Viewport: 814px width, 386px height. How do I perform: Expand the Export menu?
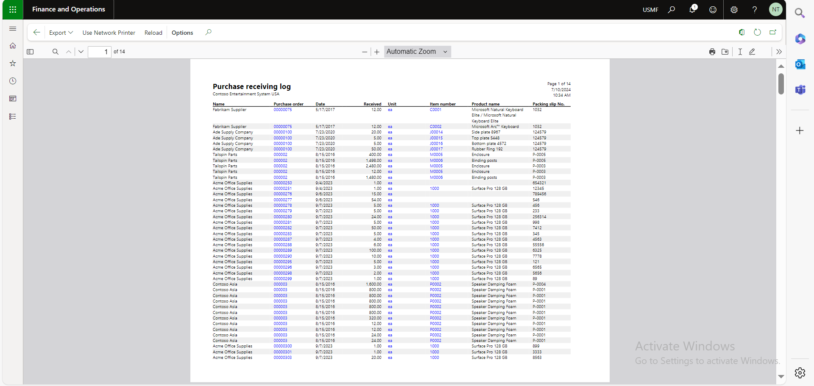pyautogui.click(x=61, y=33)
